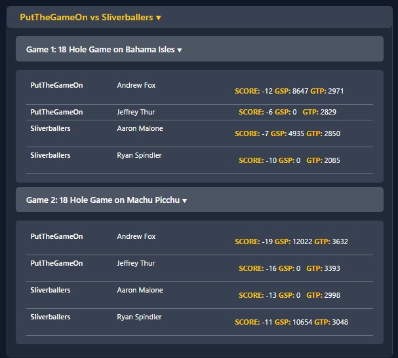
Task: Collapse Game 1 Bahama Isles section
Action: point(199,49)
